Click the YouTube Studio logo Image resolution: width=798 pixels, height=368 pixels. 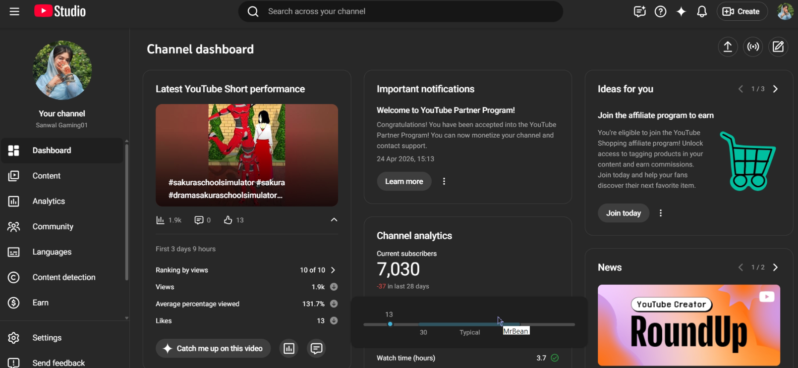[x=60, y=11]
